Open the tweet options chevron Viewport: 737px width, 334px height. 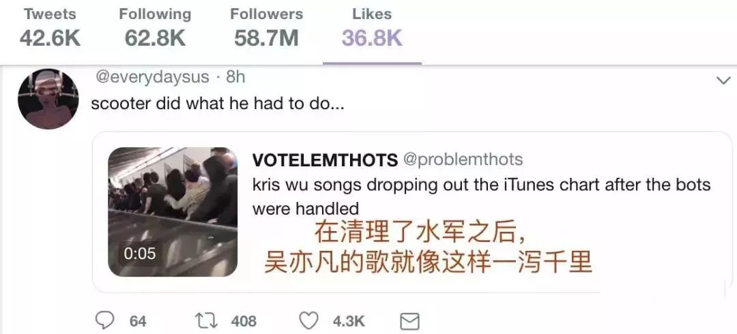[x=723, y=80]
